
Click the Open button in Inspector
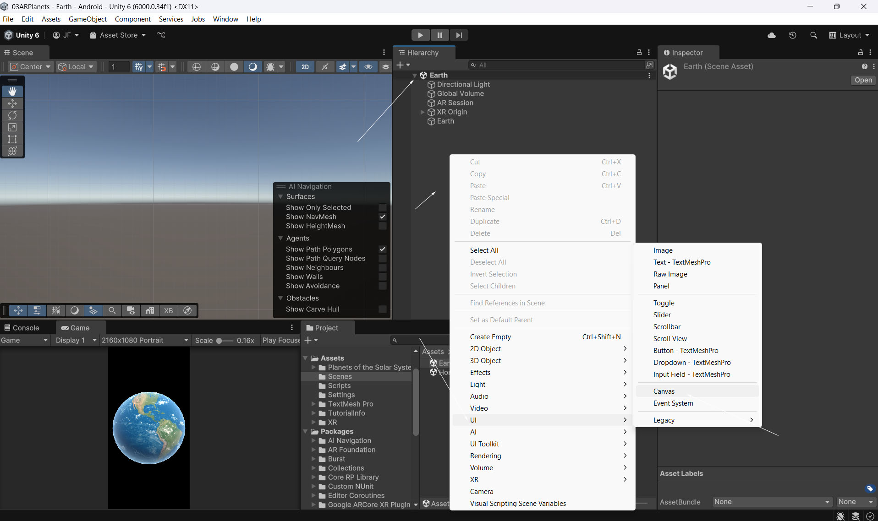[863, 80]
